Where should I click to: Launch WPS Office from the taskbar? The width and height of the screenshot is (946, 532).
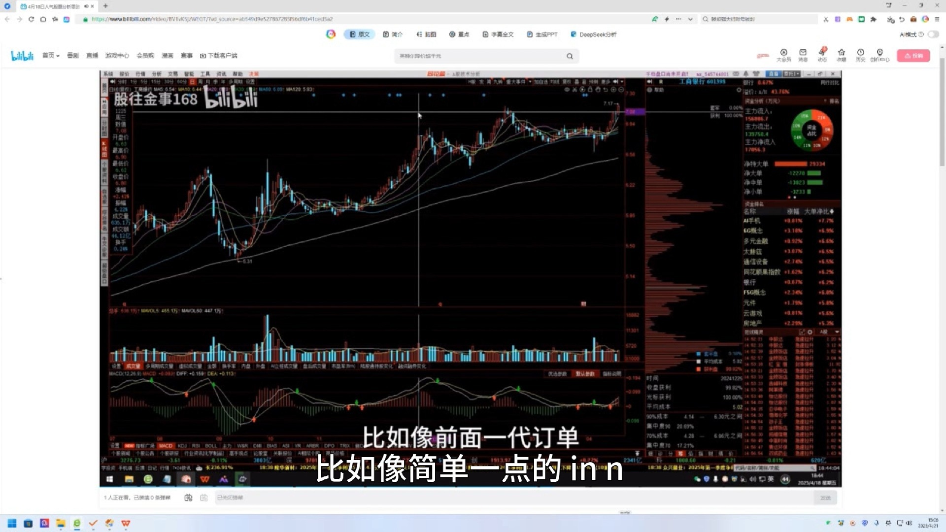pyautogui.click(x=126, y=524)
